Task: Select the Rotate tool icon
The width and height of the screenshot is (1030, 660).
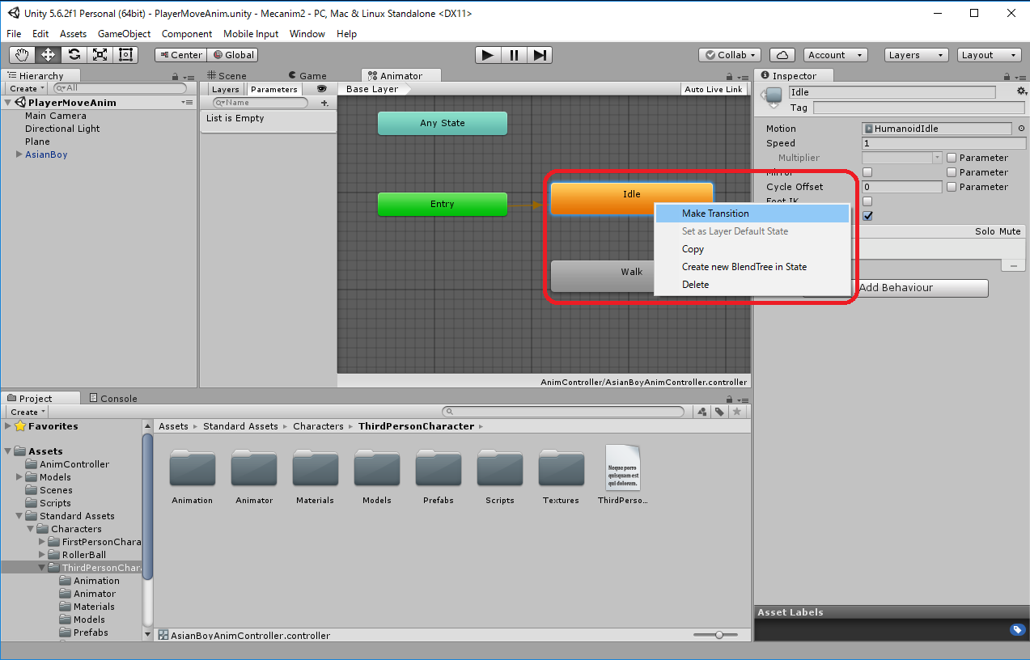Action: coord(74,55)
